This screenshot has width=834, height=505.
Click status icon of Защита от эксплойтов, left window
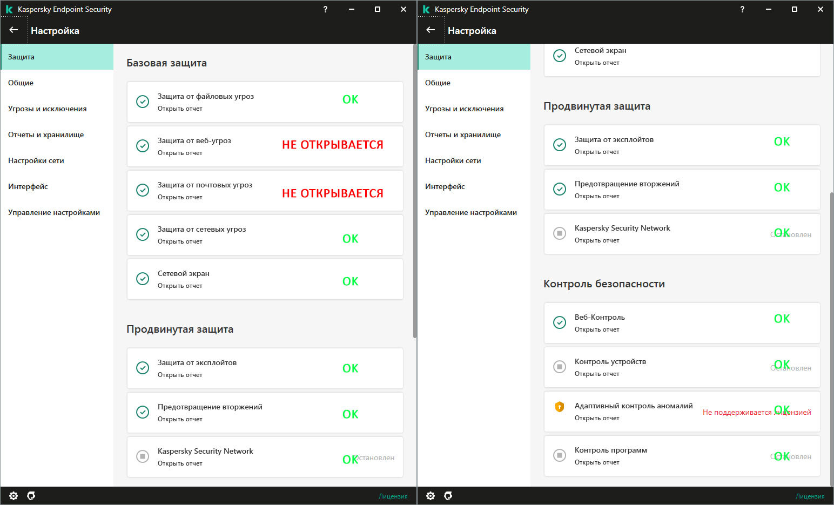[x=143, y=368]
